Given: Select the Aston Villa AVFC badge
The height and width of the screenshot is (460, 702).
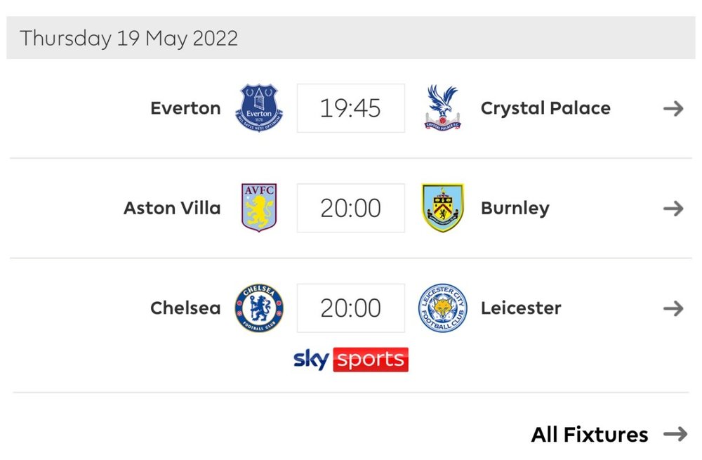Looking at the screenshot, I should tap(259, 208).
